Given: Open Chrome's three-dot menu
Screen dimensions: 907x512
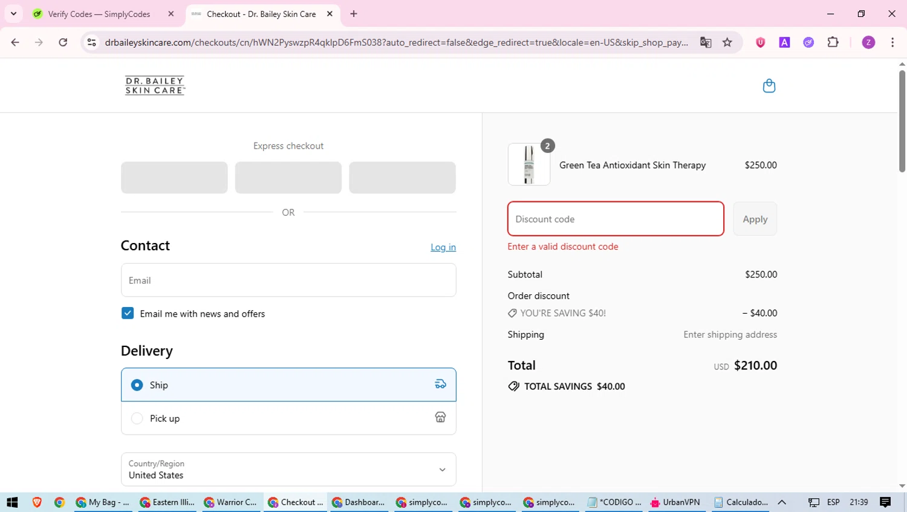Looking at the screenshot, I should point(892,42).
